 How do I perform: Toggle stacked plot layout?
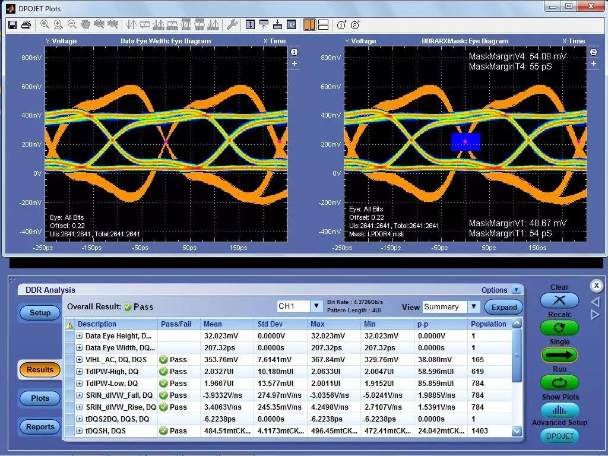tap(324, 25)
